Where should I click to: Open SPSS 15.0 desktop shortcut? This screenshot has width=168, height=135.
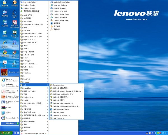tap(15, 24)
